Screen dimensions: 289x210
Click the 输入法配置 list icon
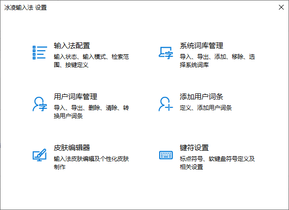[x=40, y=53]
